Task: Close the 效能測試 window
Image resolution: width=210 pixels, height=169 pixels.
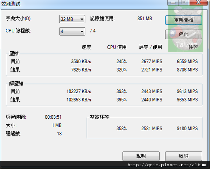Action: 198,2
